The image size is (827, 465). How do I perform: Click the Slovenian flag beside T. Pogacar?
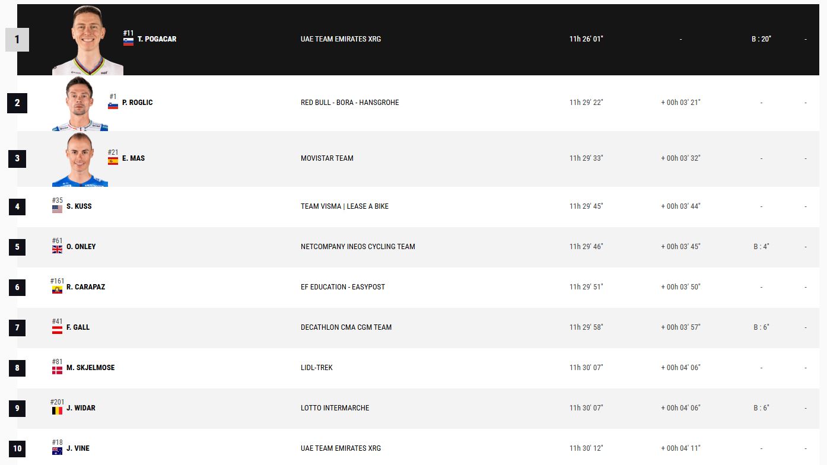(128, 42)
